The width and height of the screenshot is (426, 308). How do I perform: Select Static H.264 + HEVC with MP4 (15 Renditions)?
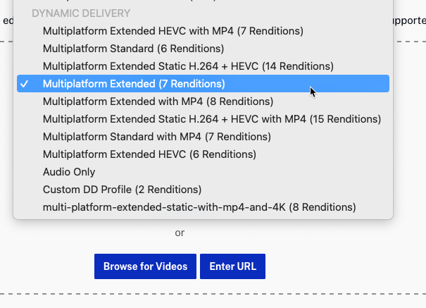point(211,119)
